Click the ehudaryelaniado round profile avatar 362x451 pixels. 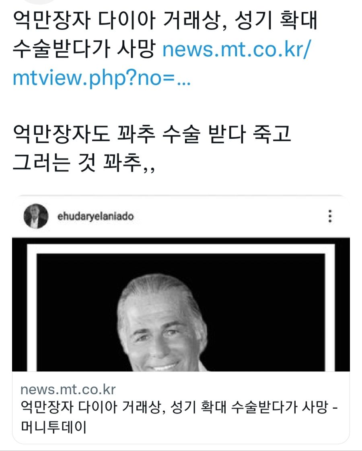point(36,216)
